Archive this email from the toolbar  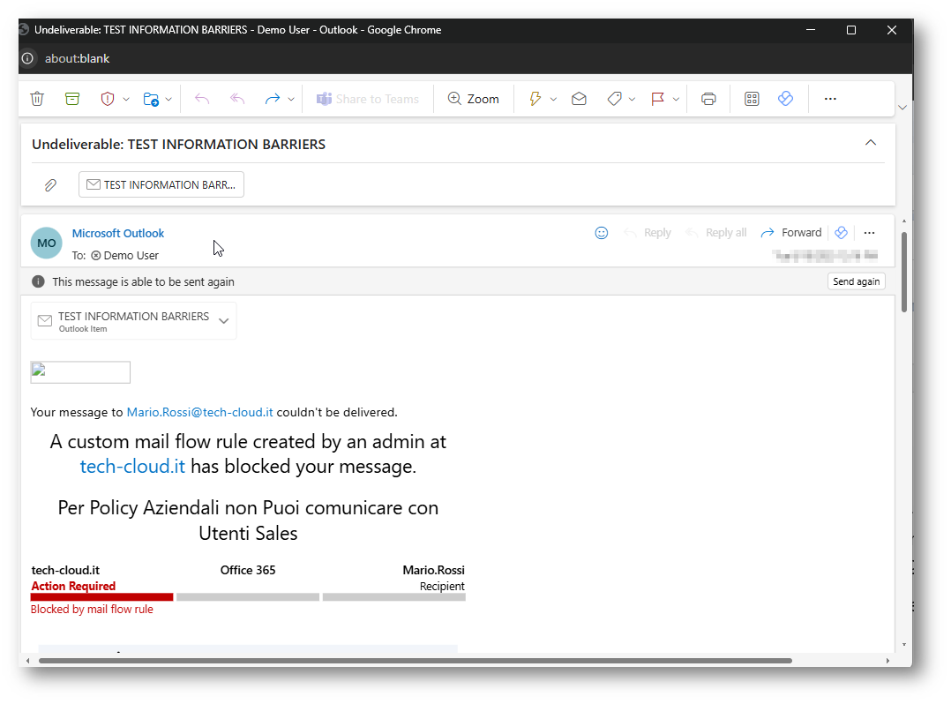(x=72, y=99)
